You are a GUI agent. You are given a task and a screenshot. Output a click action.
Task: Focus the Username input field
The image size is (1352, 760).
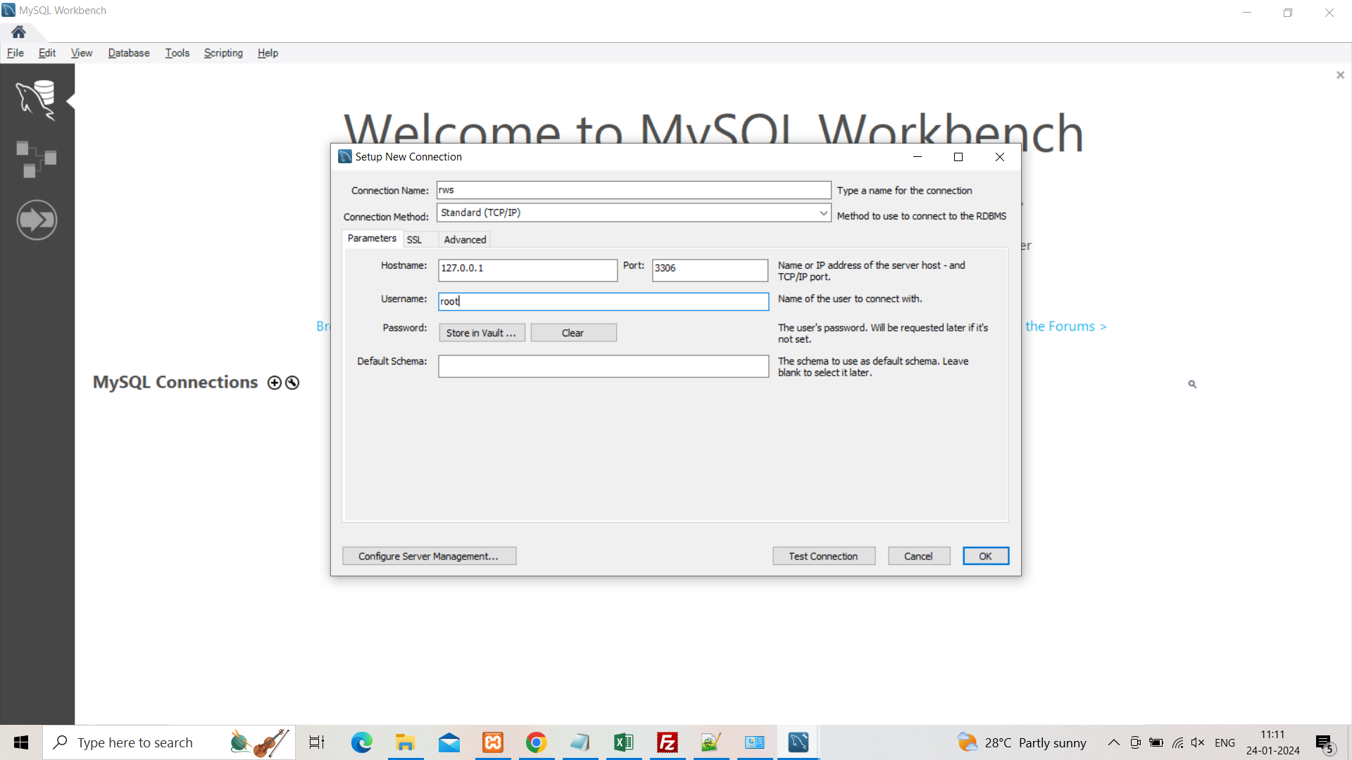[603, 301]
